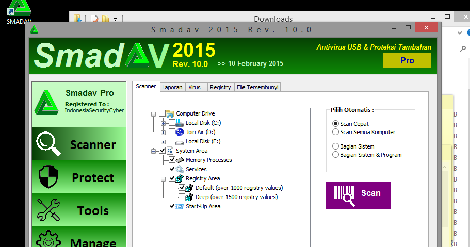Viewport: 470px width, 247px height.
Task: Open the File Tersembunyi tab
Action: [257, 87]
